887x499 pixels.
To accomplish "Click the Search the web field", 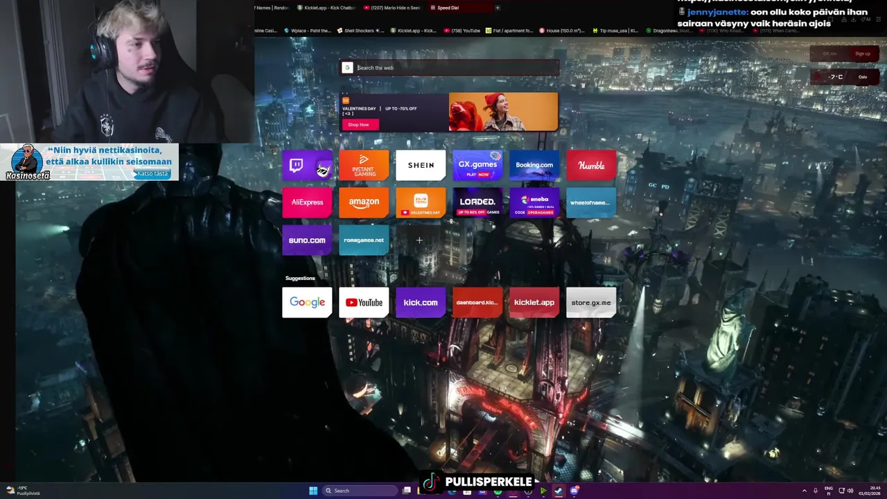I will tap(449, 68).
